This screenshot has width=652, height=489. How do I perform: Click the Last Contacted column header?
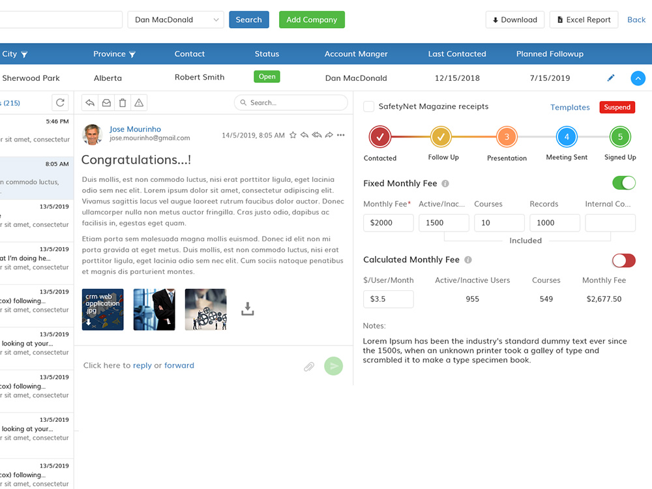pyautogui.click(x=457, y=53)
